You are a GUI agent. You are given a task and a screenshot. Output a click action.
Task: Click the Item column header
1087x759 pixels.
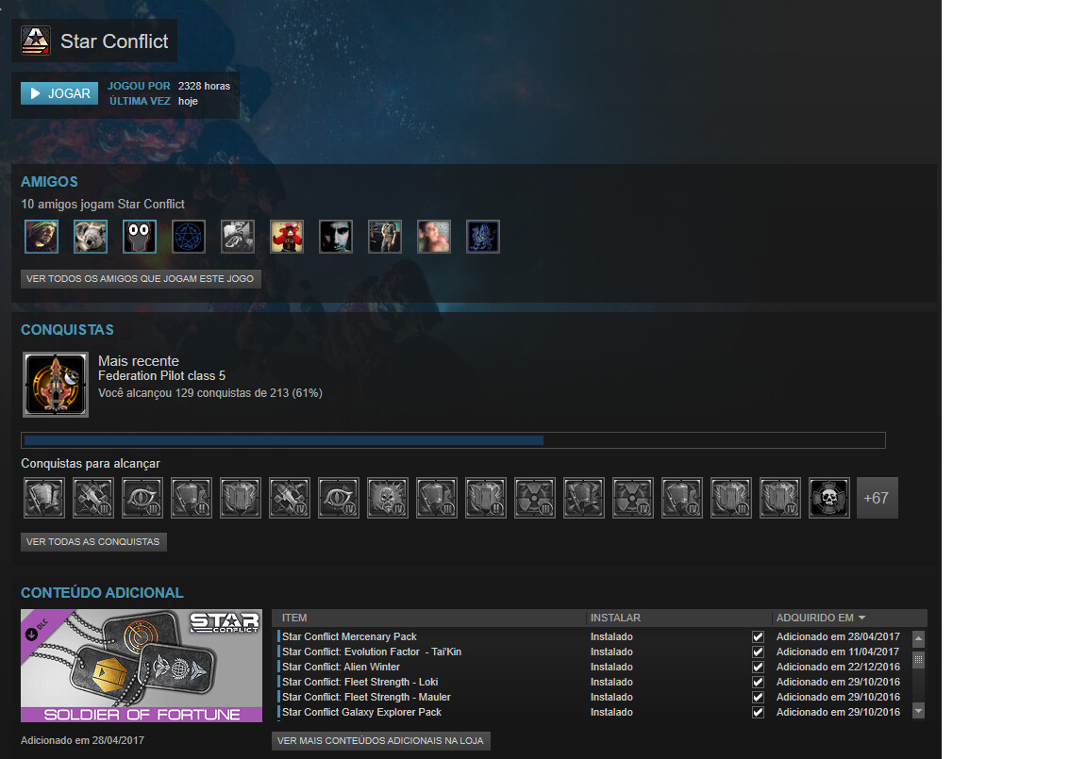coord(294,619)
